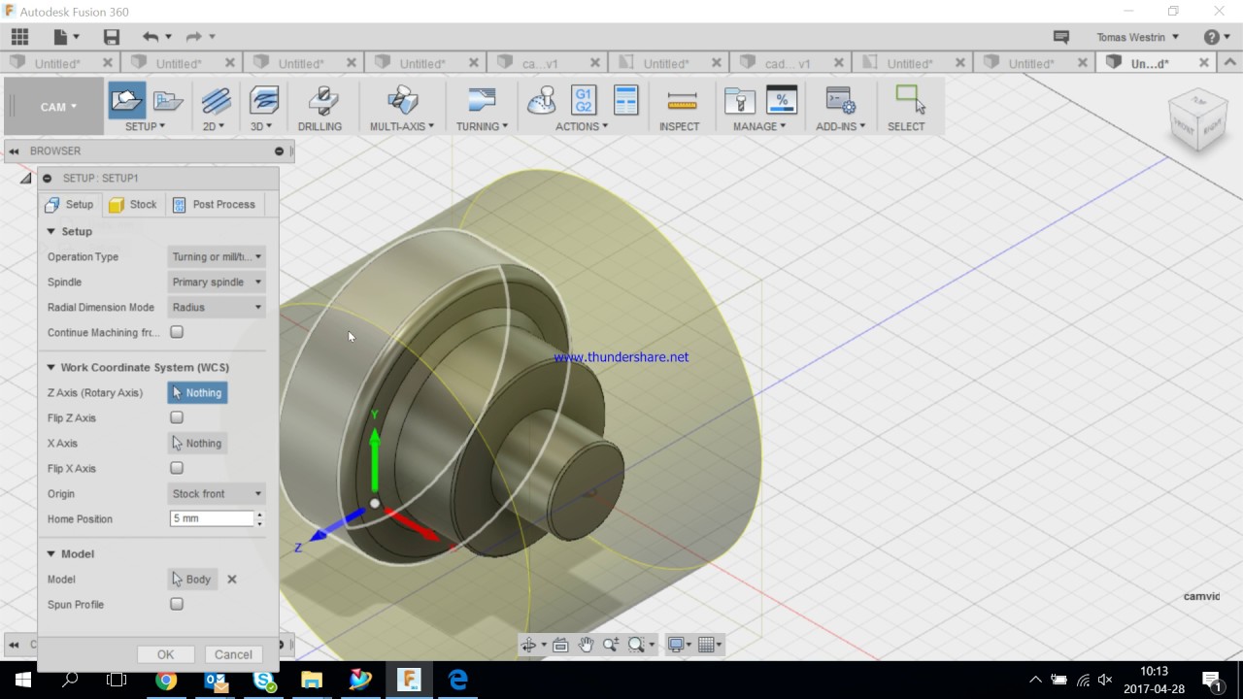Click the Select tool icon
The width and height of the screenshot is (1243, 699).
pyautogui.click(x=910, y=100)
